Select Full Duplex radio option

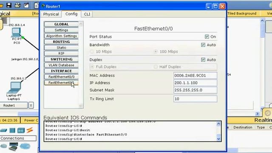pos(92,67)
